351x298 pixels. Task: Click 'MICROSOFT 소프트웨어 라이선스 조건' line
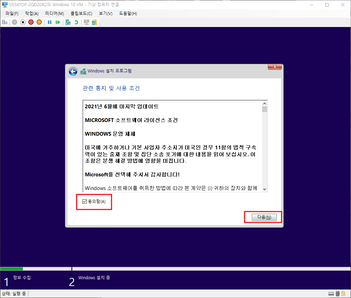pos(131,120)
